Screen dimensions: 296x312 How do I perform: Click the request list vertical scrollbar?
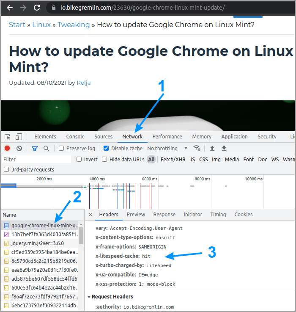pyautogui.click(x=81, y=236)
